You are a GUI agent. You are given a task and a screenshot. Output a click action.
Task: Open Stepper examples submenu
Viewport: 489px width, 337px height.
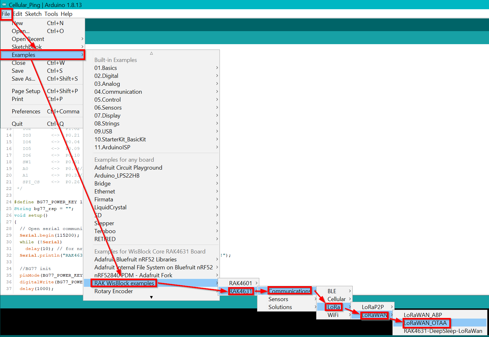click(152, 223)
